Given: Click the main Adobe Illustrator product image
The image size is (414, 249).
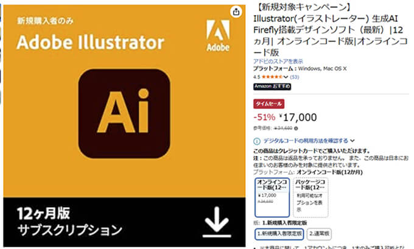Looking at the screenshot, I should click(124, 125).
